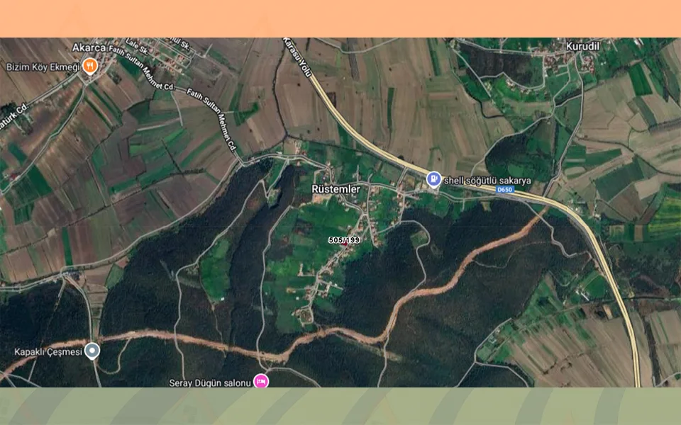Click the pink Seray Düğün salonu pin
This screenshot has width=681, height=425.
coord(261,382)
